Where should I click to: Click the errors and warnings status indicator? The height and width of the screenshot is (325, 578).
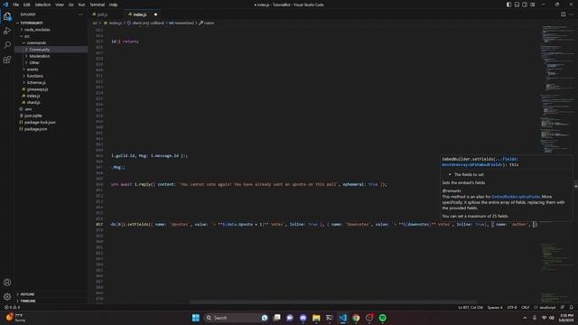click(12, 307)
